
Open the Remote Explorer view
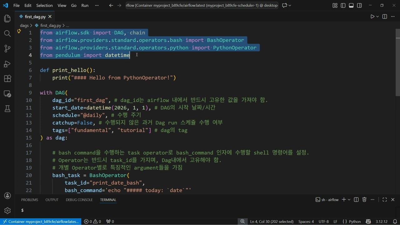(7, 93)
